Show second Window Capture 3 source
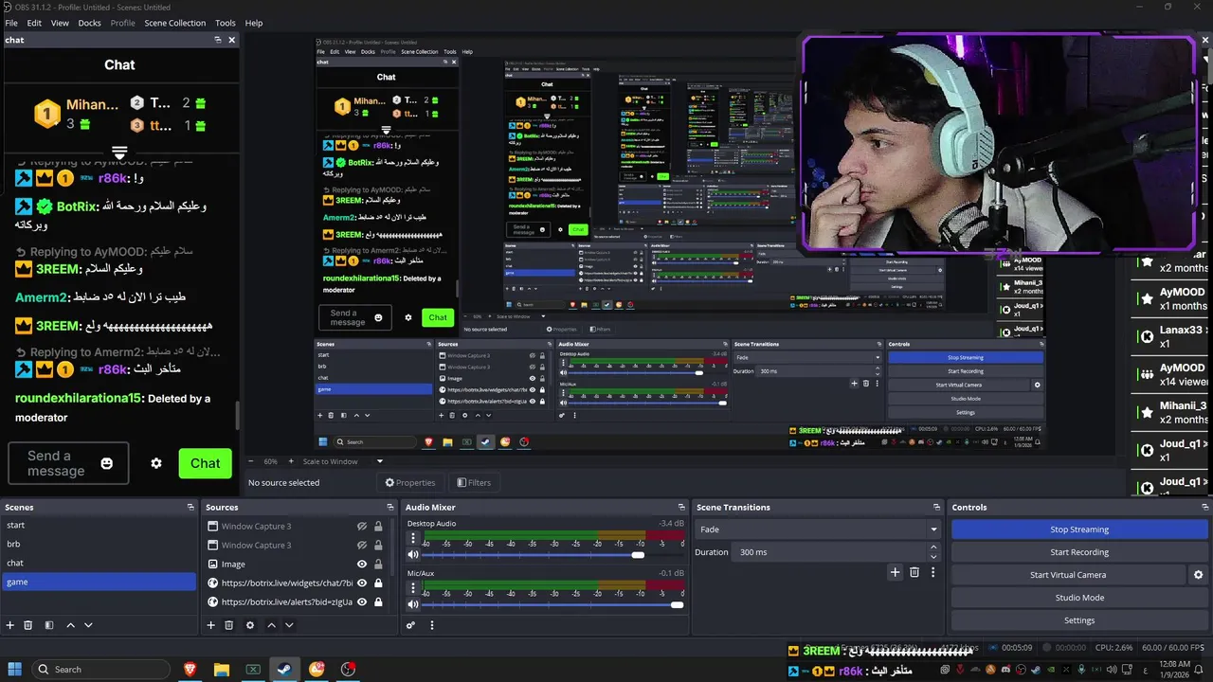 tap(361, 546)
